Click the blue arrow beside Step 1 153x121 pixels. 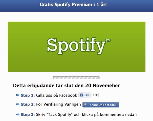(x=18, y=95)
